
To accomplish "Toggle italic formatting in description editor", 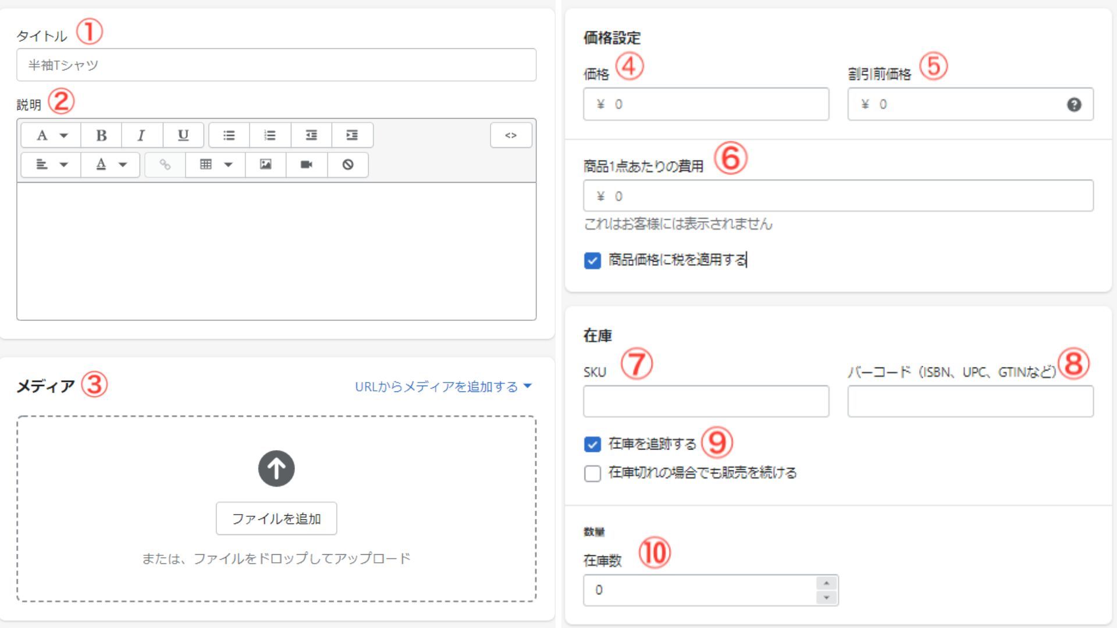I will click(142, 135).
